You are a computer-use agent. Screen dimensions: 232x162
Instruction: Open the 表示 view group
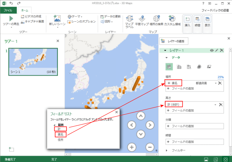click(x=208, y=24)
